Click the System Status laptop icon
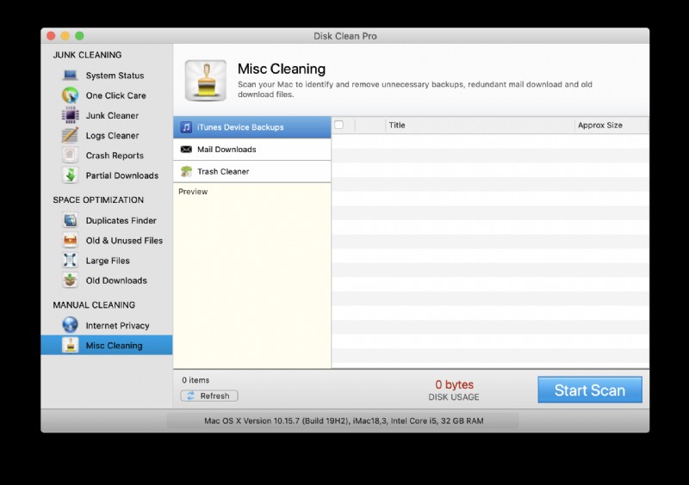 71,76
